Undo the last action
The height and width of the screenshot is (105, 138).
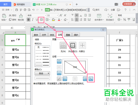[33, 10]
